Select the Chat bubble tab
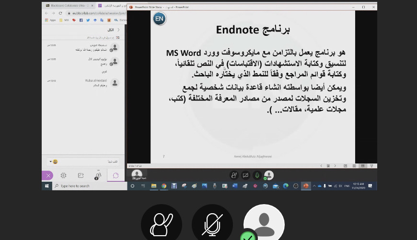This screenshot has height=240, width=417. (x=116, y=175)
